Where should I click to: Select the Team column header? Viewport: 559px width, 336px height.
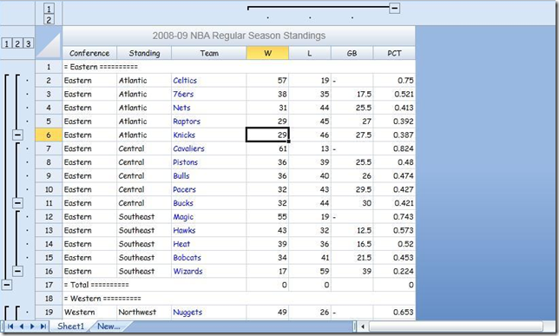[209, 53]
